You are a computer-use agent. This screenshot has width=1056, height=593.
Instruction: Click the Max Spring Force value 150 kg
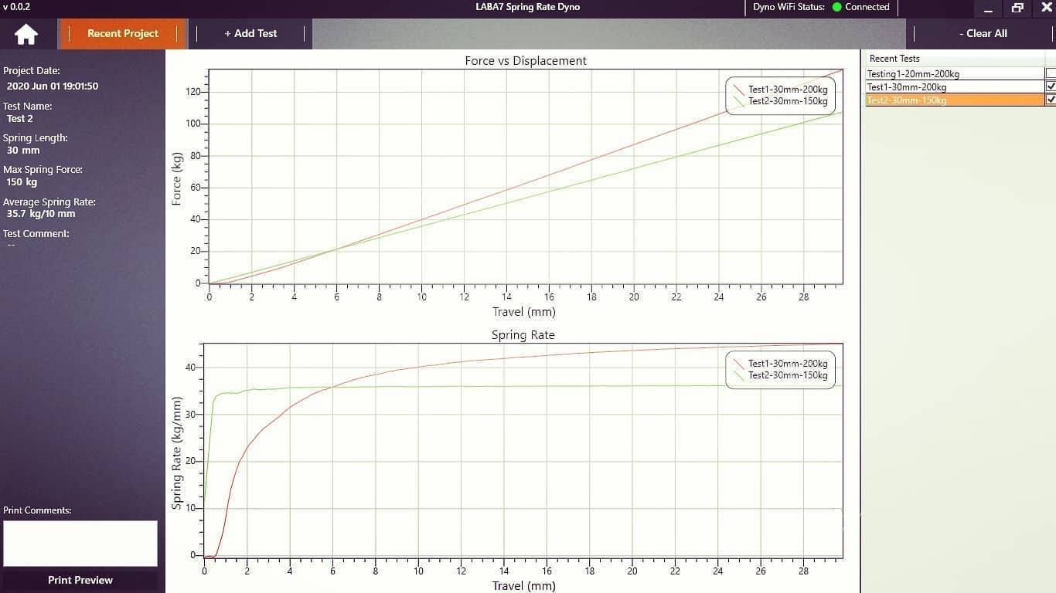point(22,182)
